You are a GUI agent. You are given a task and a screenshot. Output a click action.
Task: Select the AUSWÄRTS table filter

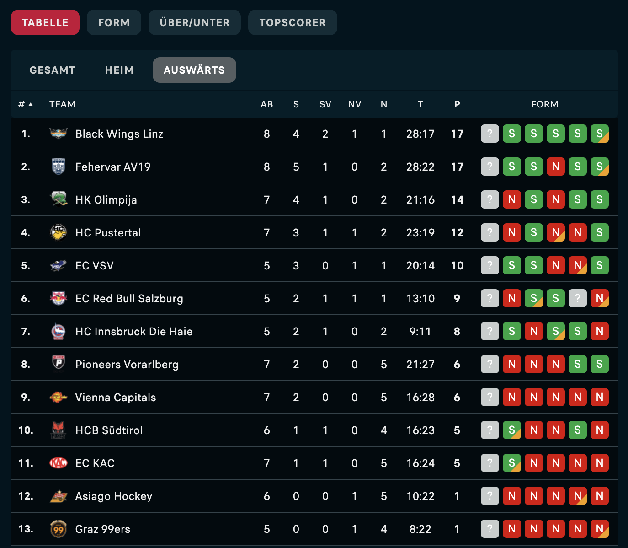pyautogui.click(x=194, y=70)
